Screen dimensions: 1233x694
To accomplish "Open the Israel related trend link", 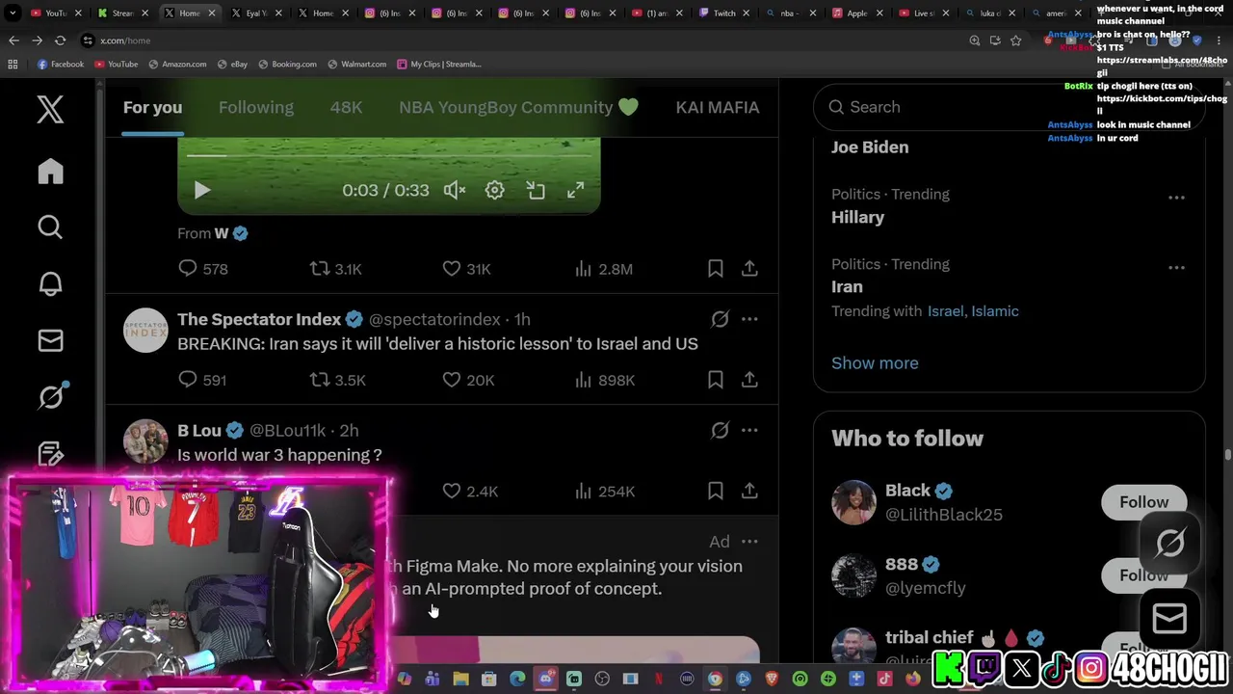I will pos(945,311).
